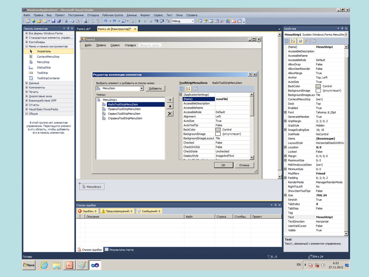Sort collection editor properties alphabetically
369x277 pixels.
pos(188,89)
